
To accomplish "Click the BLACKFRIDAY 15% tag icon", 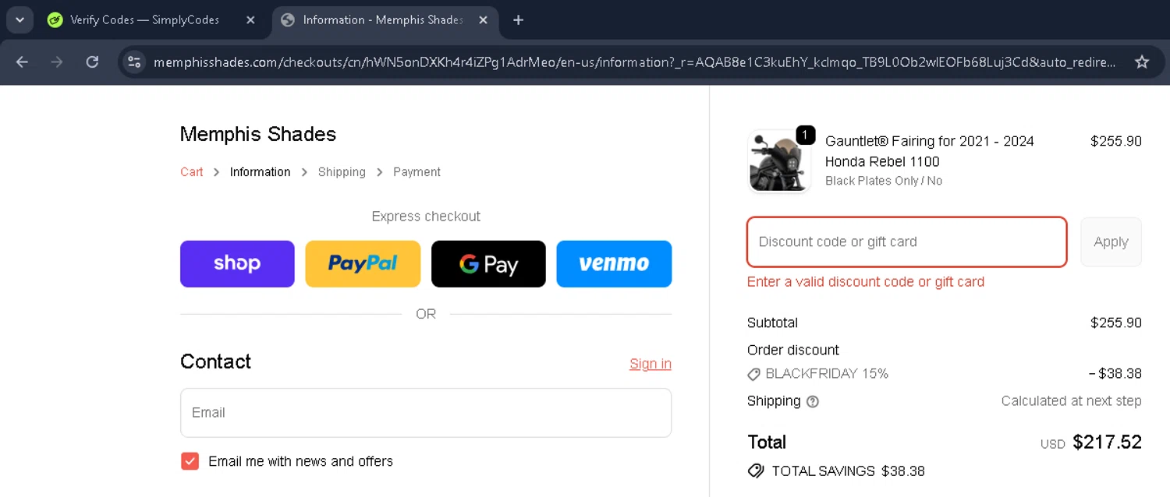I will (753, 375).
